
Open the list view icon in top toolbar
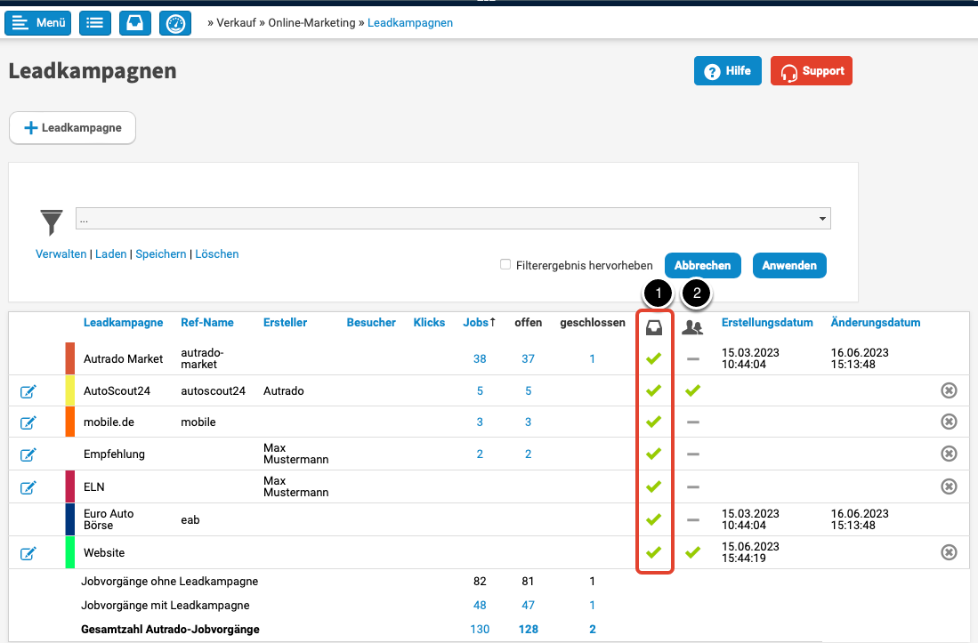95,23
